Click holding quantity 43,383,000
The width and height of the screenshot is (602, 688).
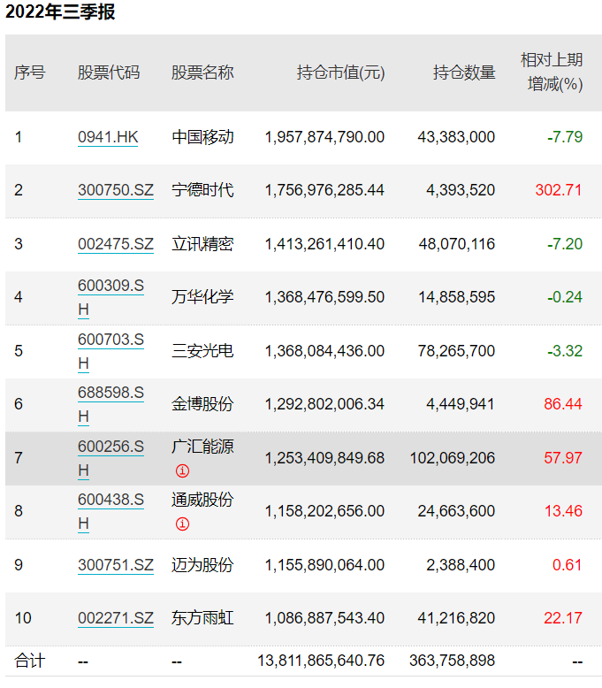[456, 137]
